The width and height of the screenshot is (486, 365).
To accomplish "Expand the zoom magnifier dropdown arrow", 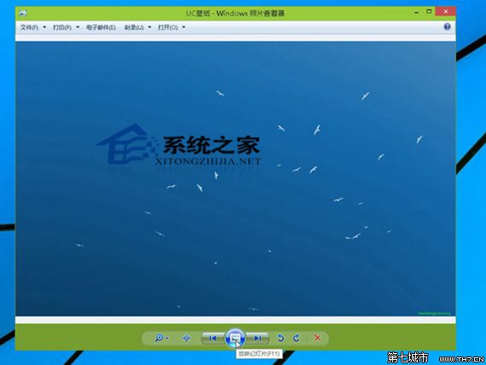I will [167, 338].
